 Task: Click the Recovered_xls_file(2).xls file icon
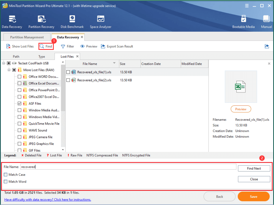[x=74, y=80]
